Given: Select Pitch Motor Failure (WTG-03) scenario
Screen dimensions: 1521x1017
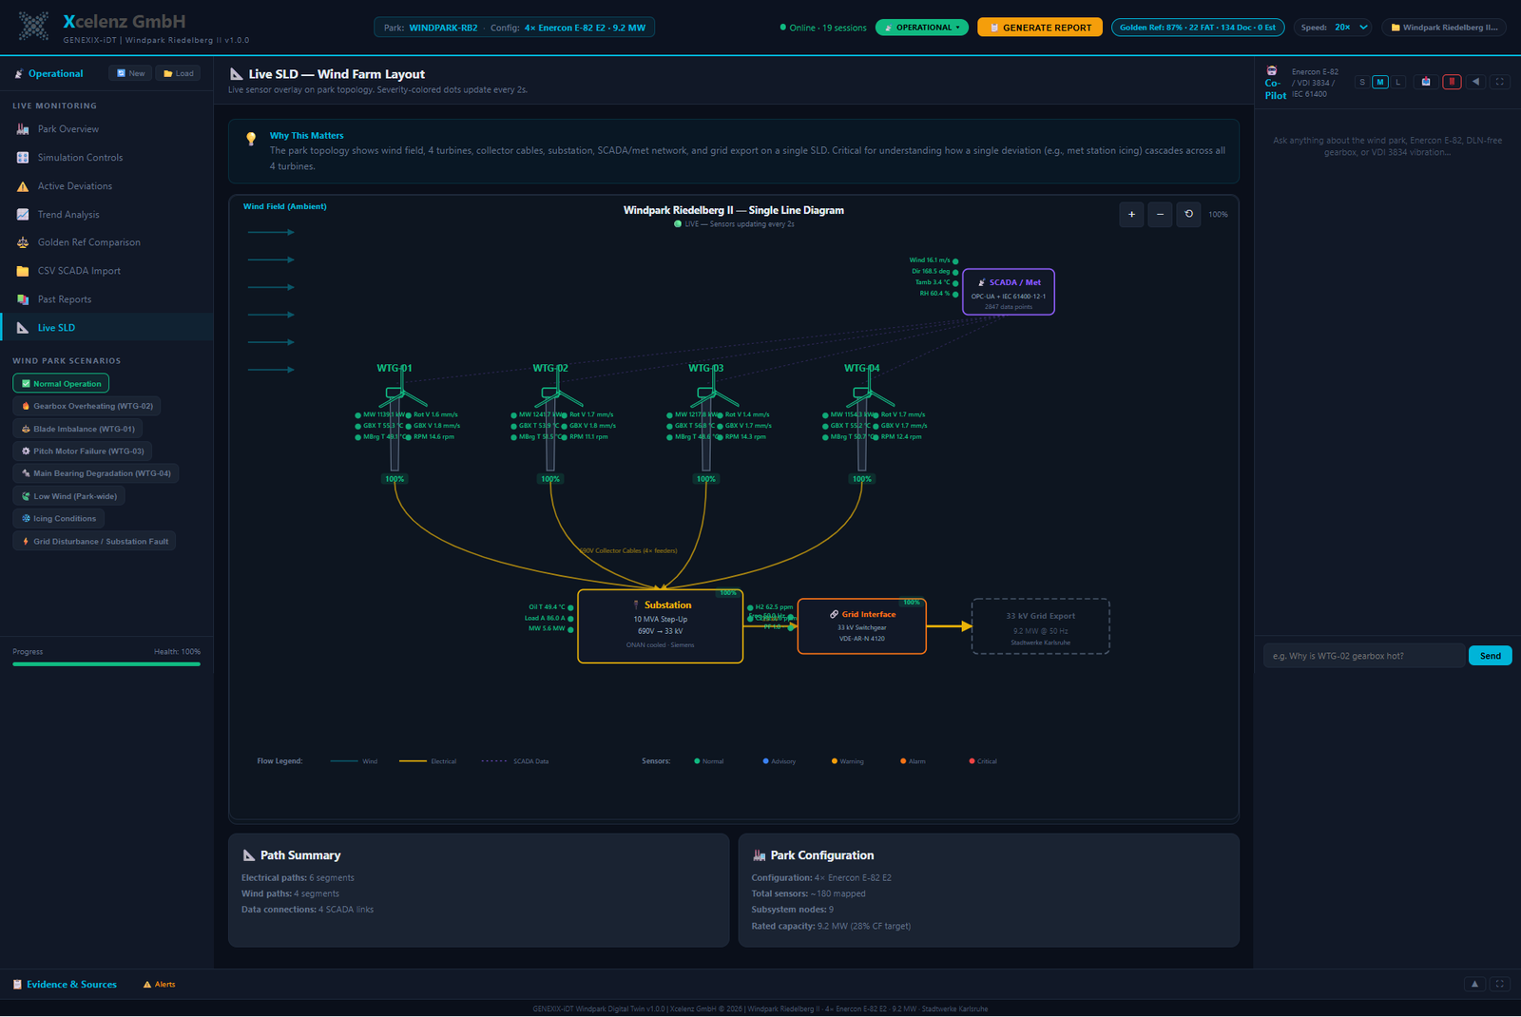Looking at the screenshot, I should (83, 451).
